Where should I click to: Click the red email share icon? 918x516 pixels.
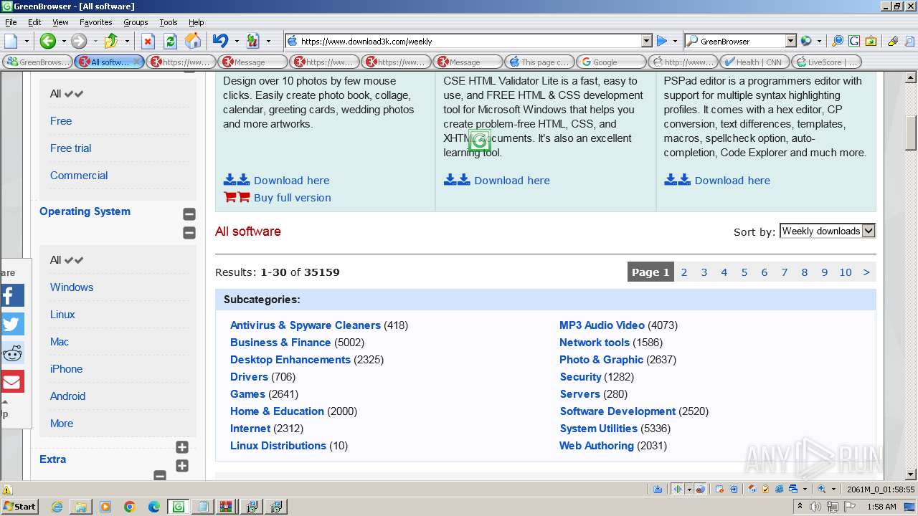pos(11,381)
